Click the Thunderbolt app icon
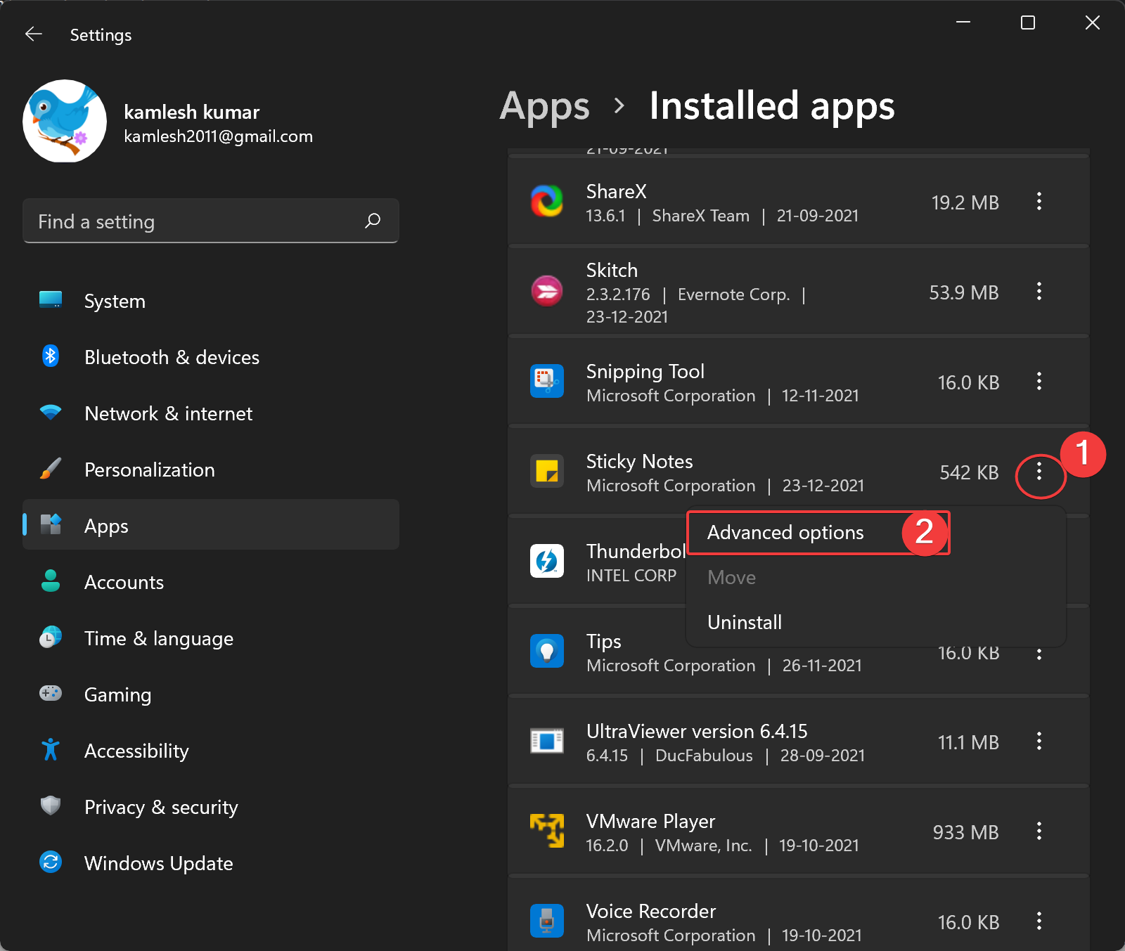The width and height of the screenshot is (1125, 951). [547, 561]
